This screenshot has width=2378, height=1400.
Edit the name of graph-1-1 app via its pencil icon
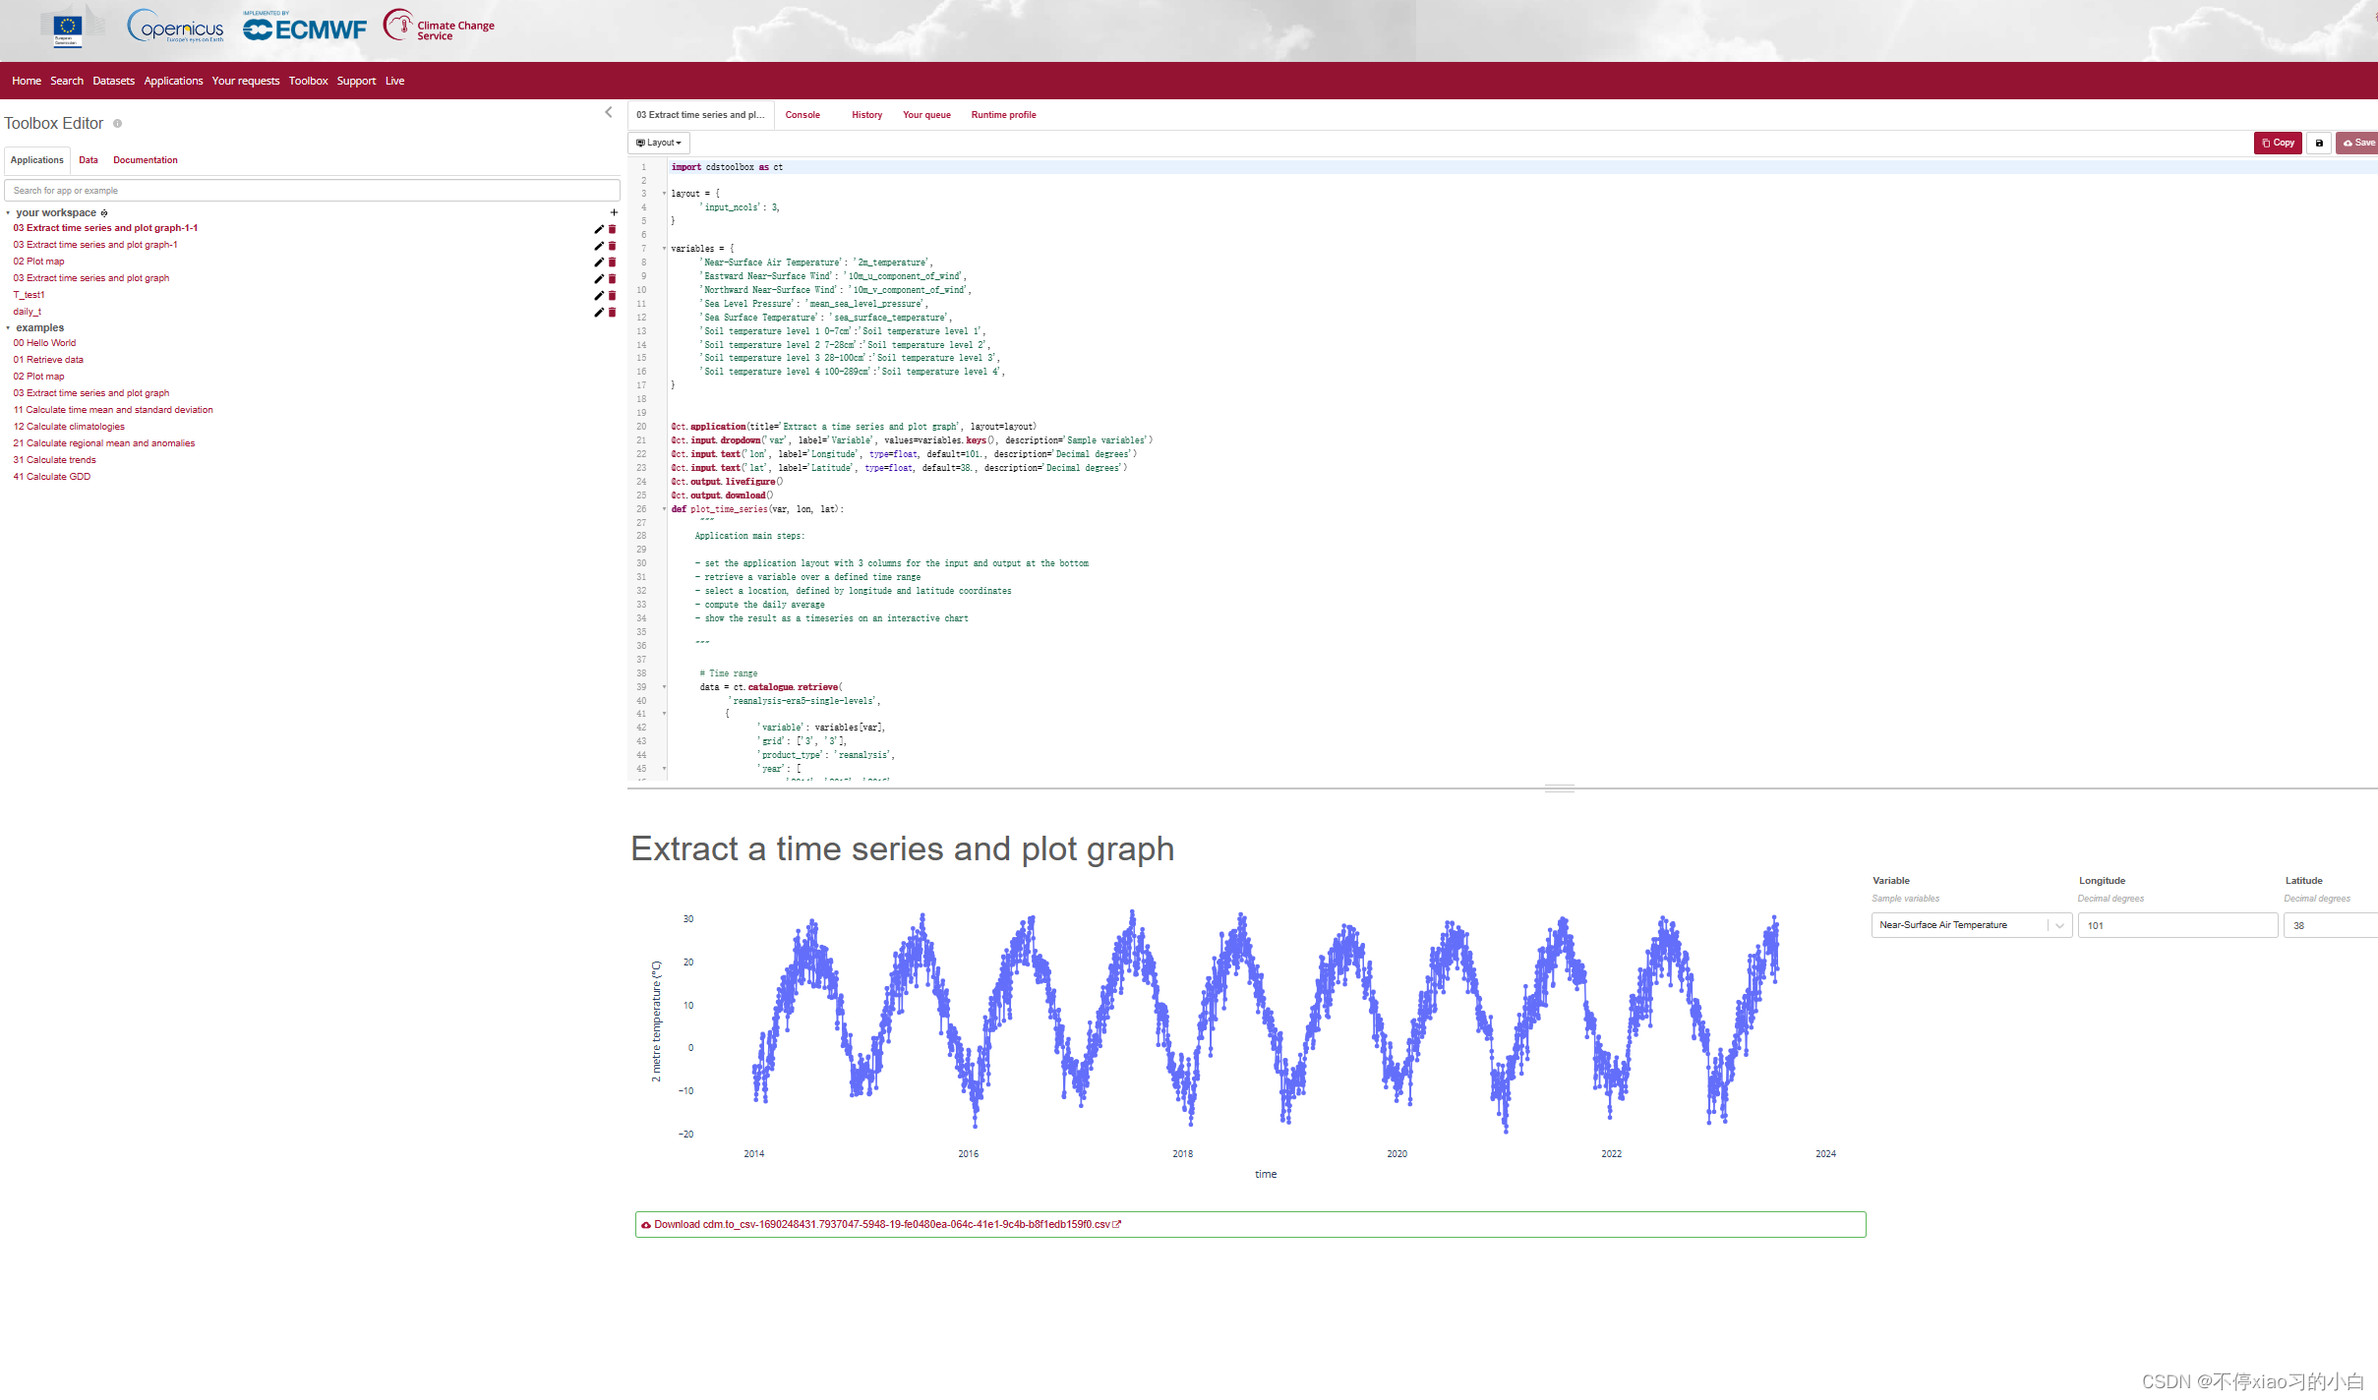coord(598,229)
